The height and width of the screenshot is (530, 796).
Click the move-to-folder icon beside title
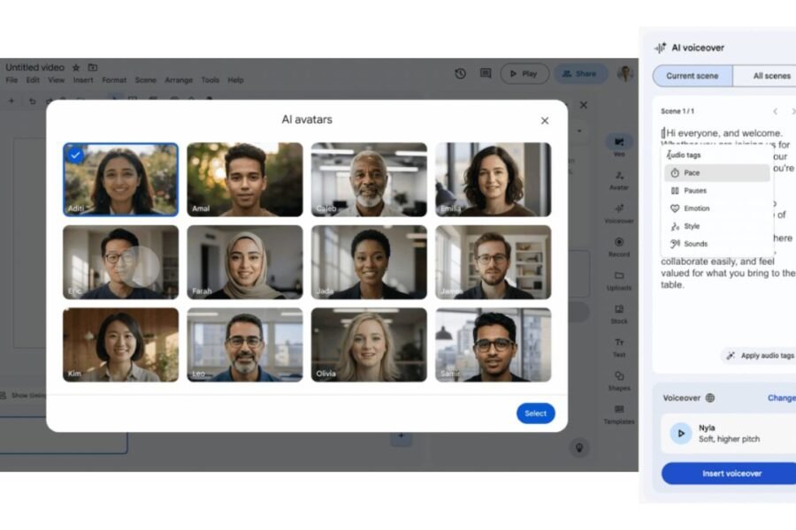pyautogui.click(x=93, y=67)
